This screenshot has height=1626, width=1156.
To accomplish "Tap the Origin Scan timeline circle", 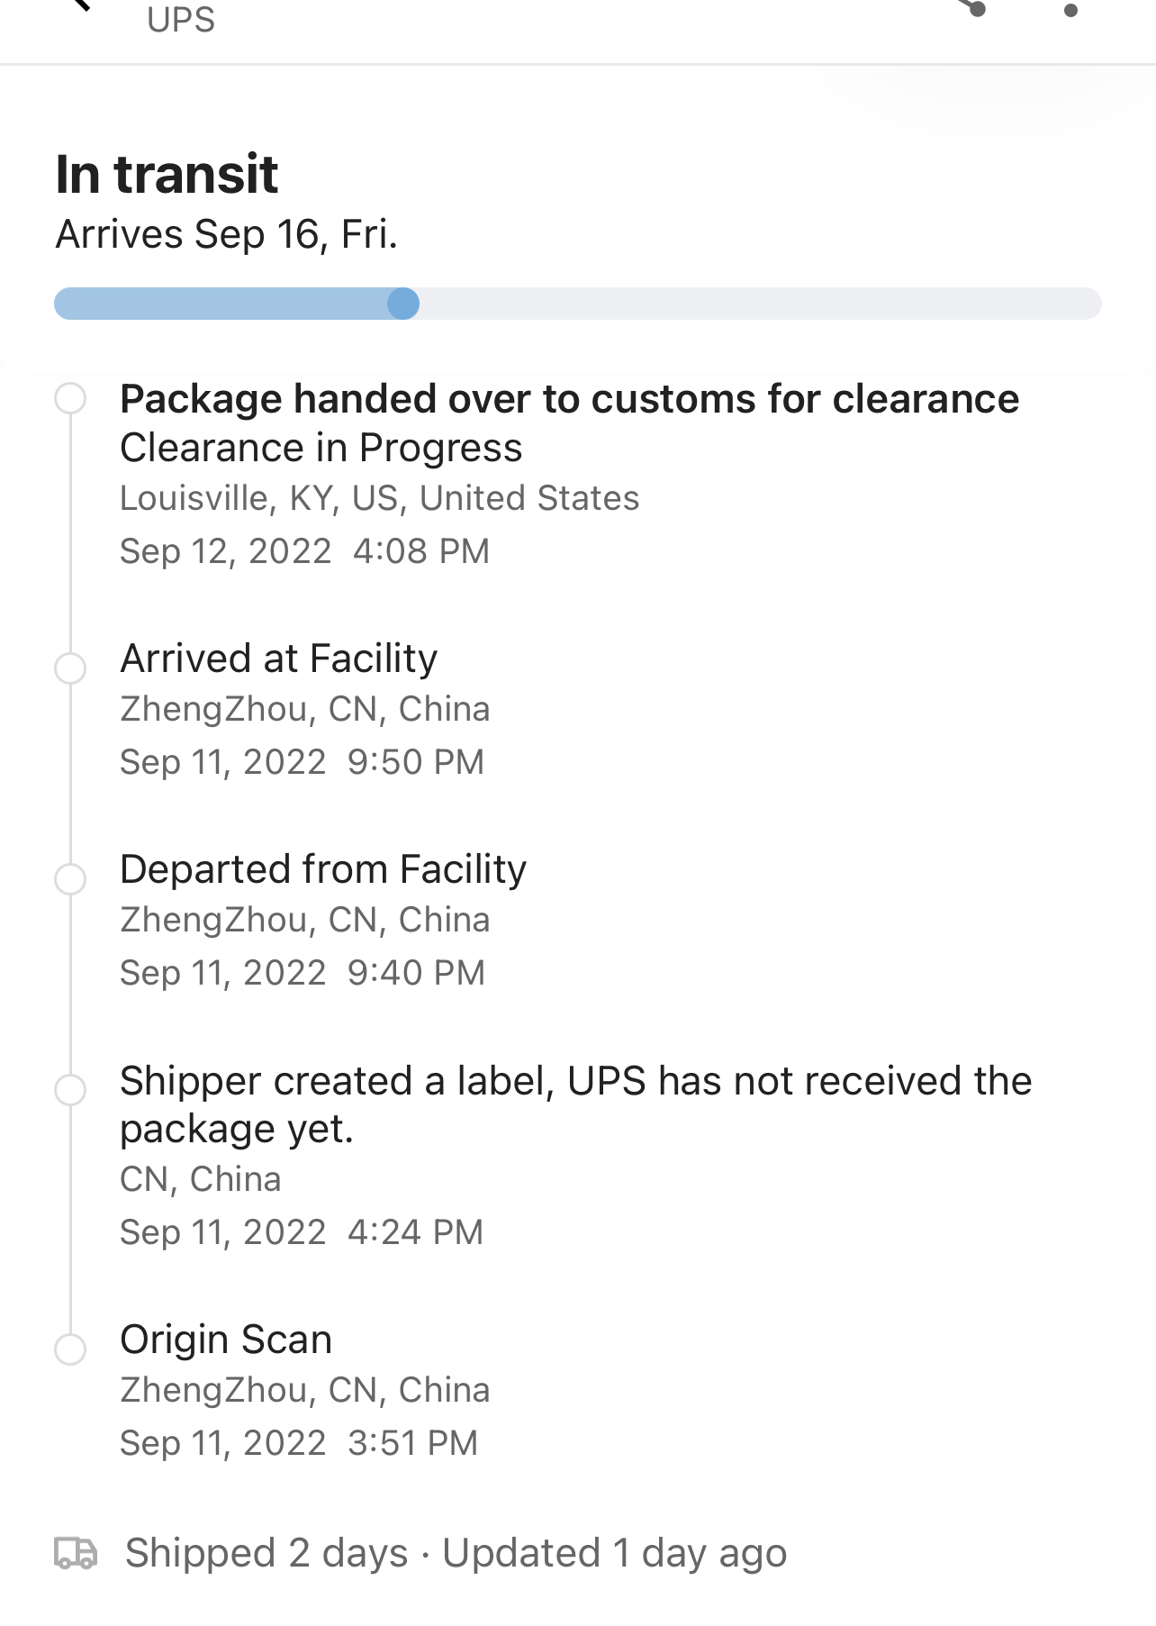I will (x=70, y=1349).
